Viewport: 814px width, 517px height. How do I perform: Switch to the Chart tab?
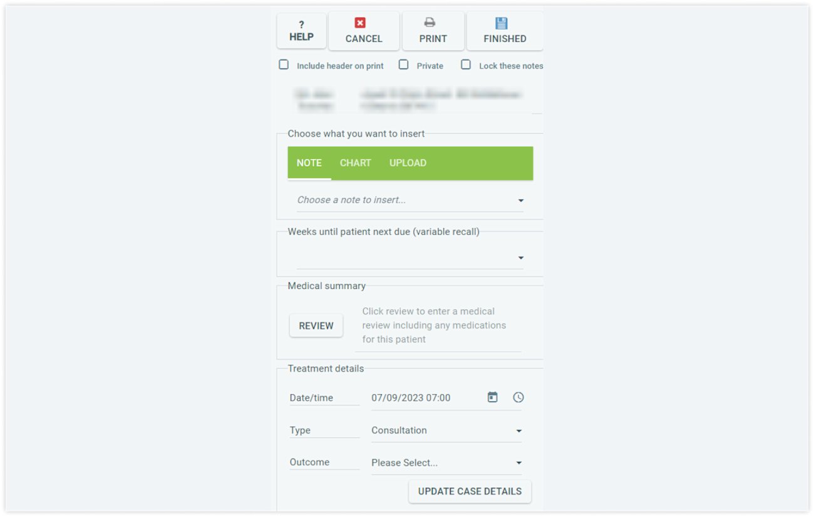356,163
